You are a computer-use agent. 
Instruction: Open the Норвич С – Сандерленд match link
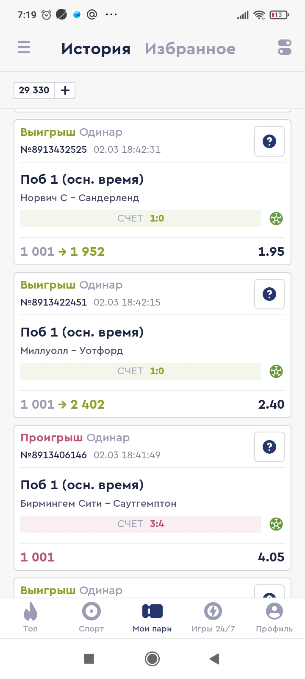tap(80, 198)
